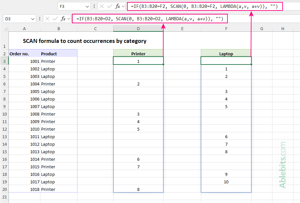The width and height of the screenshot is (300, 203).
Task: Select row 21 header
Action: 4,197
